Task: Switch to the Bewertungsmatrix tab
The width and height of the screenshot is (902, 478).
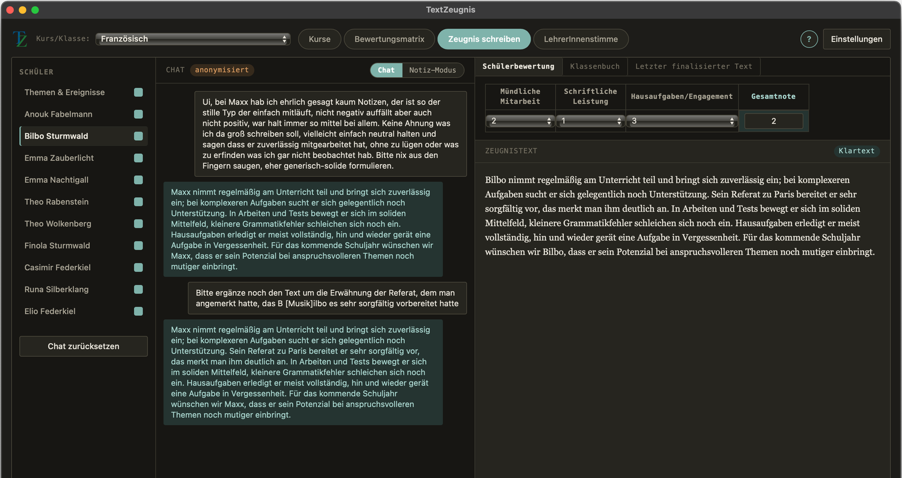Action: (390, 39)
